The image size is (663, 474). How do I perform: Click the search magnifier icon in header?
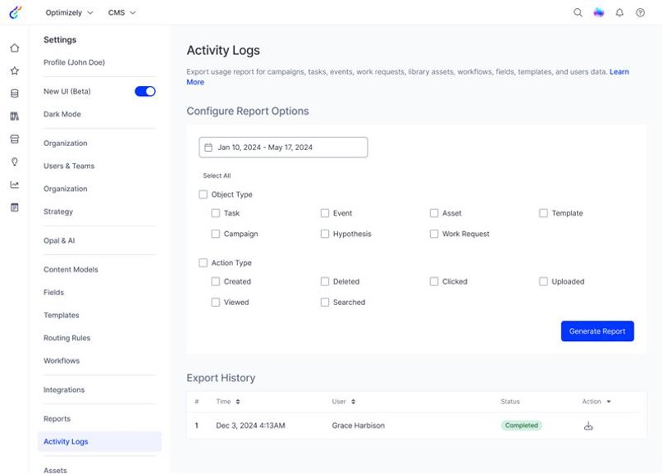tap(578, 13)
